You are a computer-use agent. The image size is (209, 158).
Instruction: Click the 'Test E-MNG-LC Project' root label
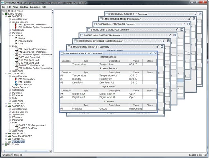pyautogui.click(x=13, y=11)
